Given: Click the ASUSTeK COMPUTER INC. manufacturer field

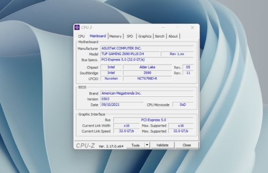Looking at the screenshot, I should pos(147,49).
